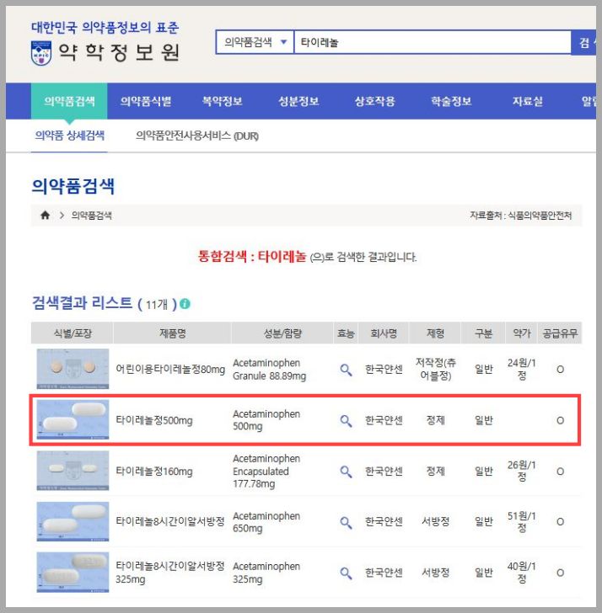Screen dimensions: 602x613
Task: Click ingredient Acetaminophen Granule 88.89mg
Action: click(269, 369)
